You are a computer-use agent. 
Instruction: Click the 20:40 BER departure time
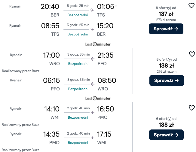point(50,7)
